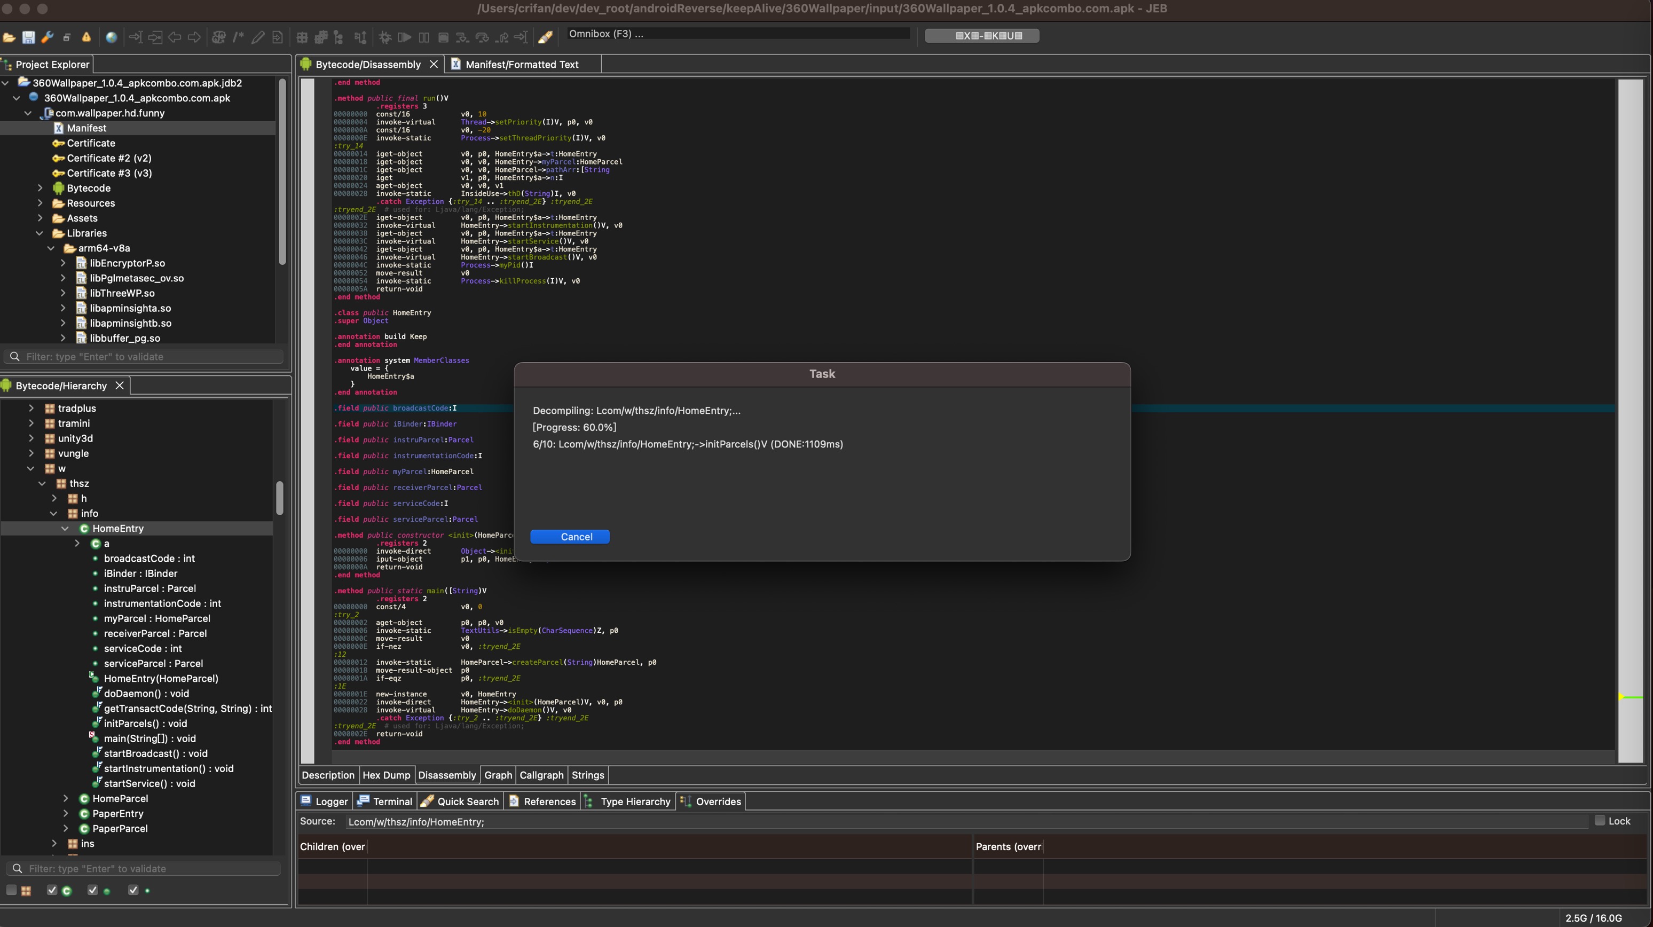Click the memory usage 2.5G / 16.0G indicator
Viewport: 1653px width, 927px height.
click(x=1593, y=918)
